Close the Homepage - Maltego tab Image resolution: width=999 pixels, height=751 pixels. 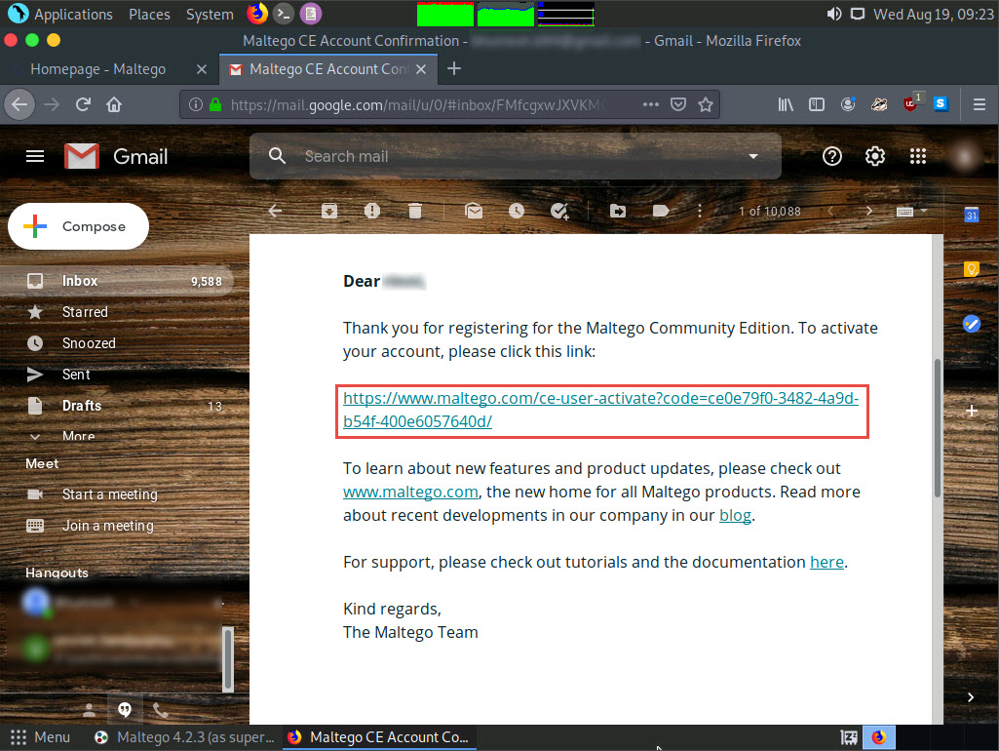pos(202,69)
